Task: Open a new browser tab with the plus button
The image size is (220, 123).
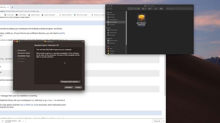Action: [x=12, y=7]
